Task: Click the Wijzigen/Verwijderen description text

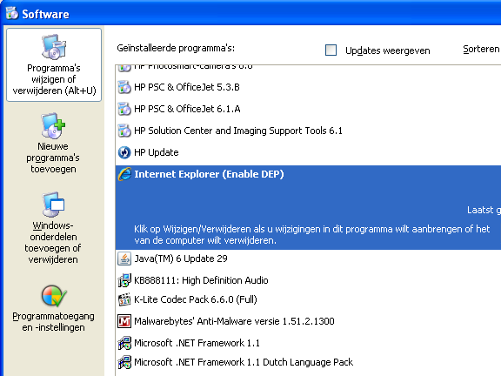Action: (x=312, y=234)
